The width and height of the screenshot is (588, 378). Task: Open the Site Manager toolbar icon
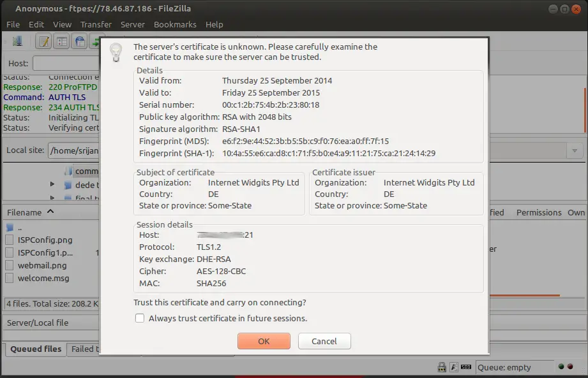pyautogui.click(x=17, y=41)
